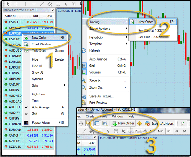Image resolution: width=191 pixels, height=157 pixels.
Task: Open the yellow diamond MetaEditor icon
Action: coord(139,123)
